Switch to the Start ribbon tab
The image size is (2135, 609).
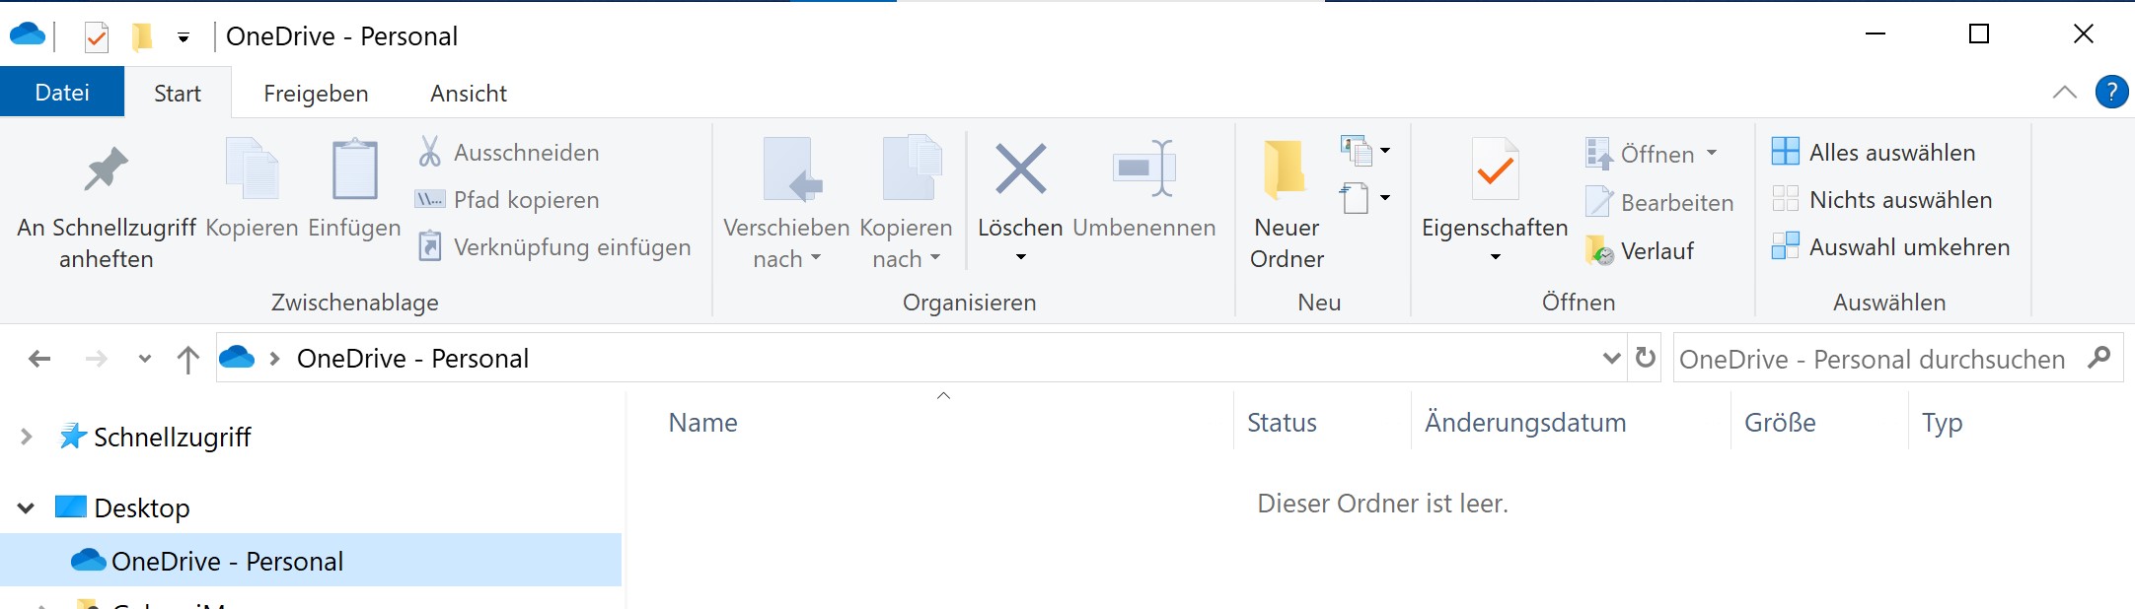[x=178, y=93]
